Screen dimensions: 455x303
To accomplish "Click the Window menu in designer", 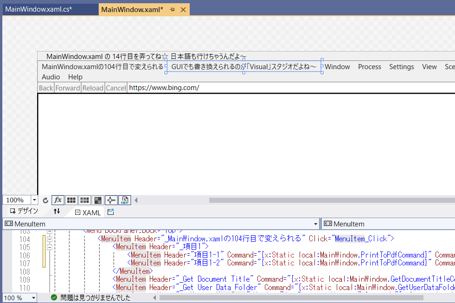I will (x=337, y=67).
